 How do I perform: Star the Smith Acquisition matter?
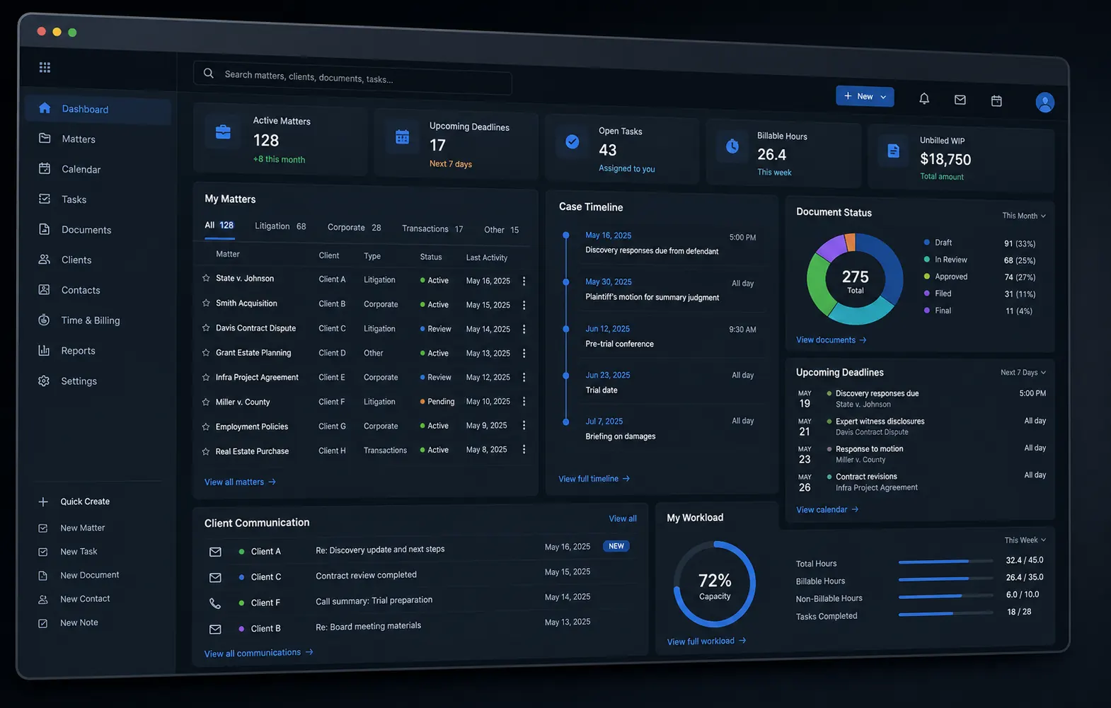pos(206,303)
